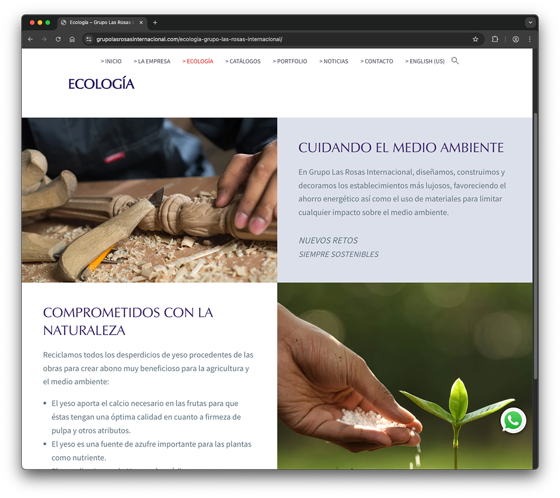Open the Chrome profile avatar icon
Viewport: 560px width, 498px height.
click(x=516, y=39)
